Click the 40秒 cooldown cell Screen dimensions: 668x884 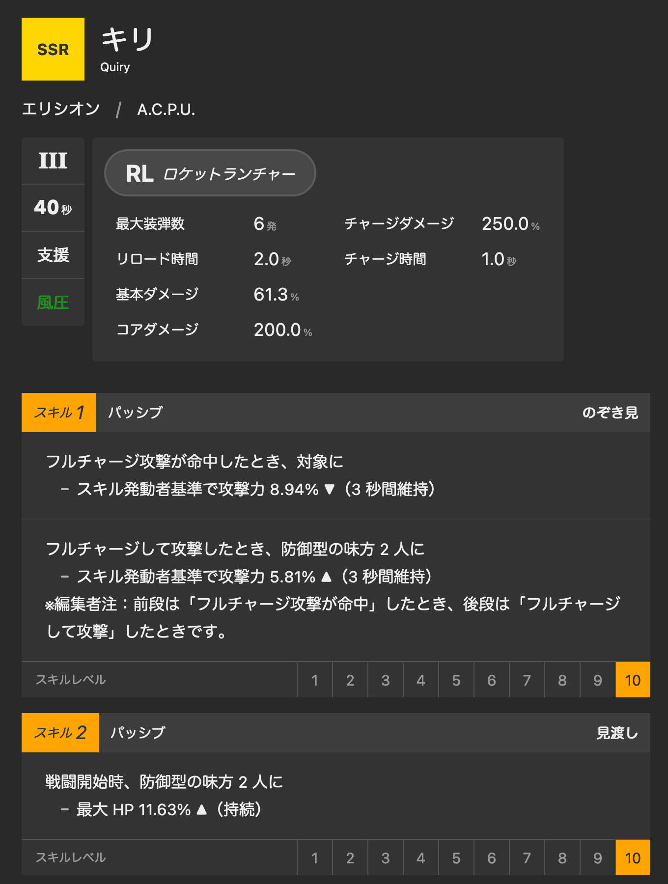click(x=53, y=208)
